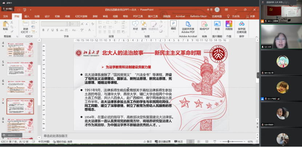Click the New Slide (新建幻灯片) icon
The height and width of the screenshot is (147, 302).
pyautogui.click(x=25, y=24)
